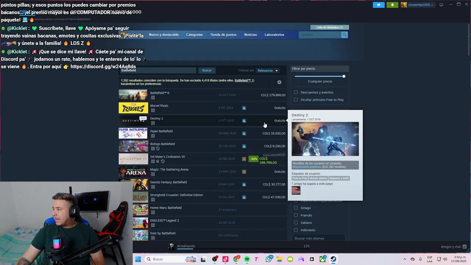Open the announcements megaphone button

(379, 5)
